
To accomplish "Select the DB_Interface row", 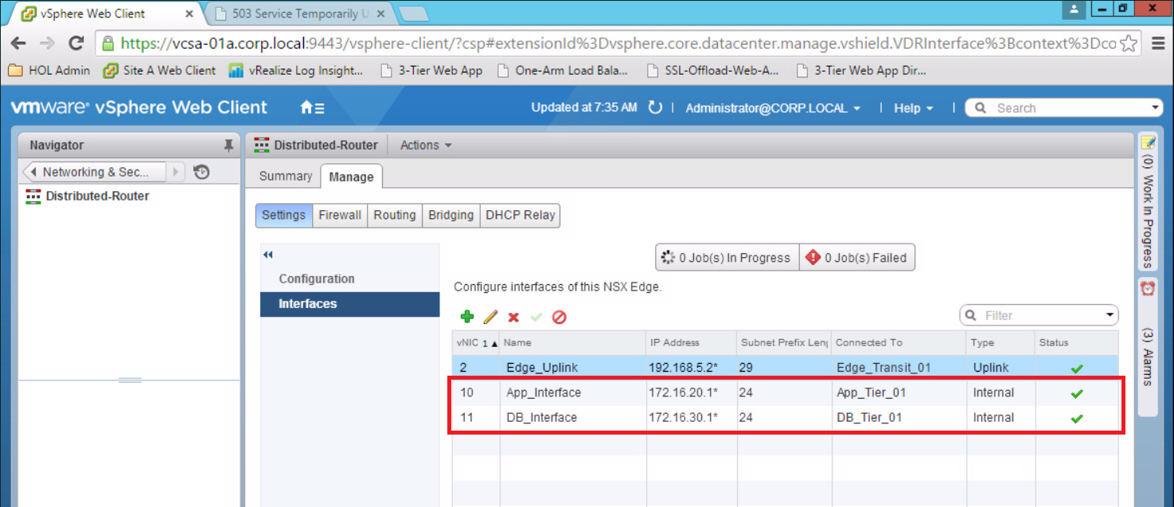I will 785,417.
